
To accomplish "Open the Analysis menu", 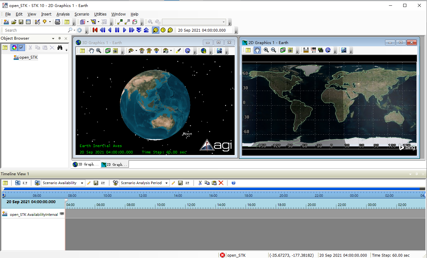I will [x=63, y=14].
